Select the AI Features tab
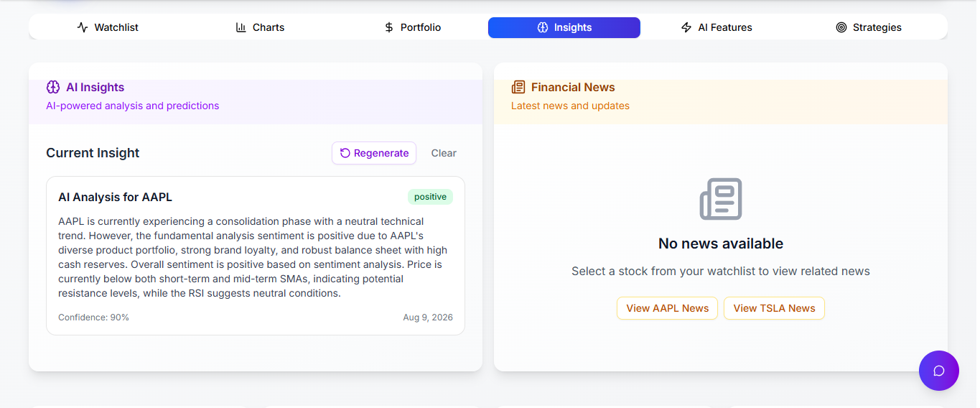Screen dimensions: 980x408 [x=717, y=27]
